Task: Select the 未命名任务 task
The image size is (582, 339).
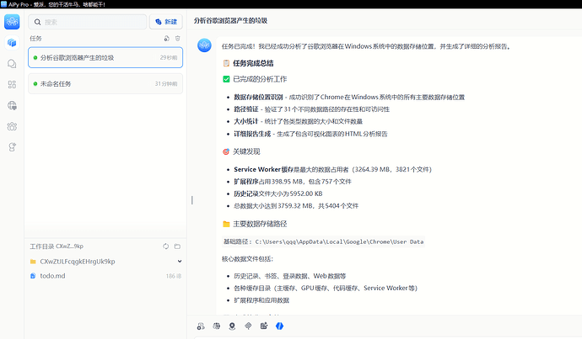Action: (x=105, y=83)
